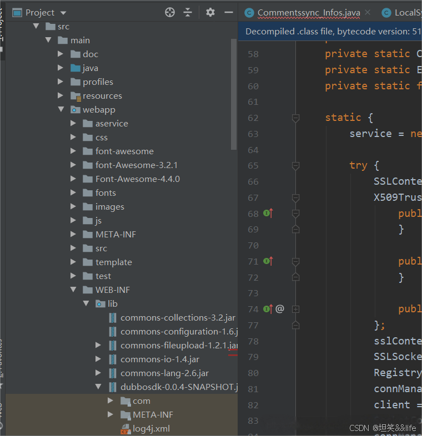Image resolution: width=422 pixels, height=436 pixels.
Task: Expand the profiles folder
Action: 61,82
